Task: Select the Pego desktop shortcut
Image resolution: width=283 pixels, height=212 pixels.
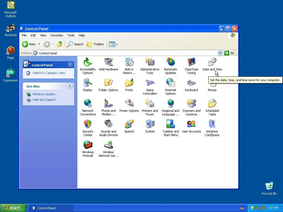Action: click(x=11, y=53)
